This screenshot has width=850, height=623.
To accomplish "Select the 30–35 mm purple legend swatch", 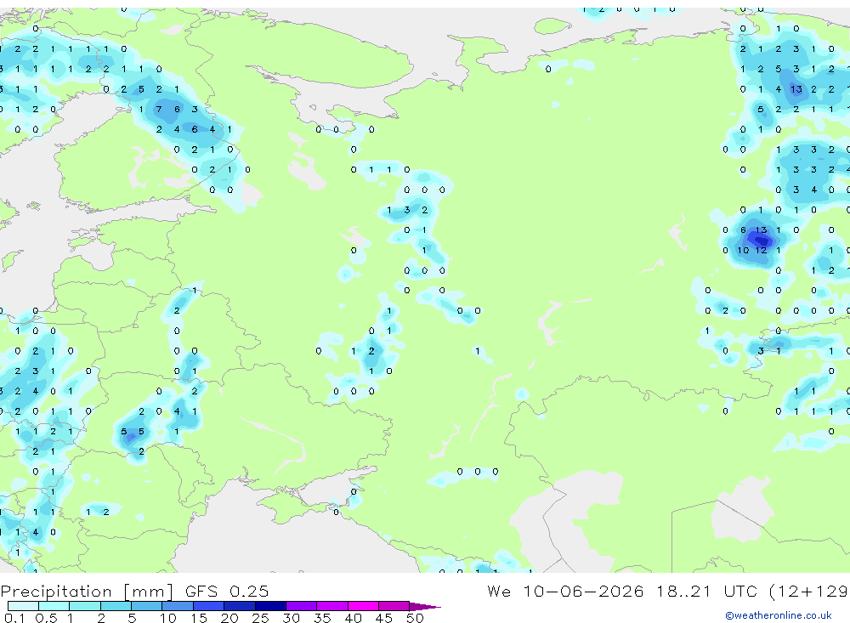I will [x=302, y=606].
